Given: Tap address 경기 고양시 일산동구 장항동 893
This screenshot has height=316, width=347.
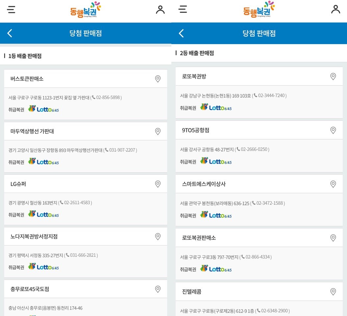Looking at the screenshot, I should pos(37,150).
